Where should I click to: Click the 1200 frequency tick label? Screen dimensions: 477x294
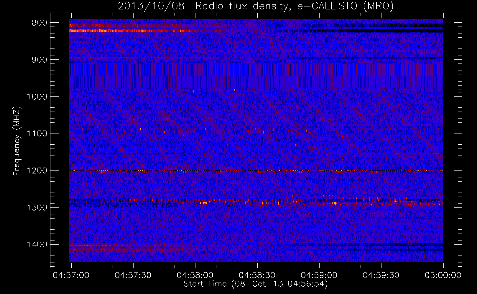37,171
